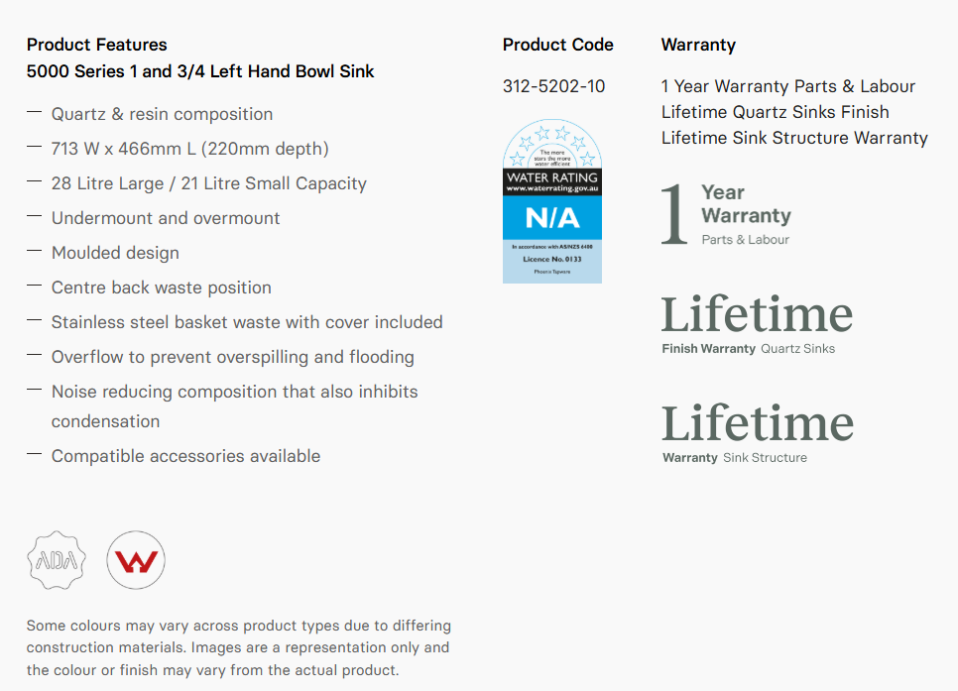Click the red WaterMark certification icon

[x=136, y=561]
